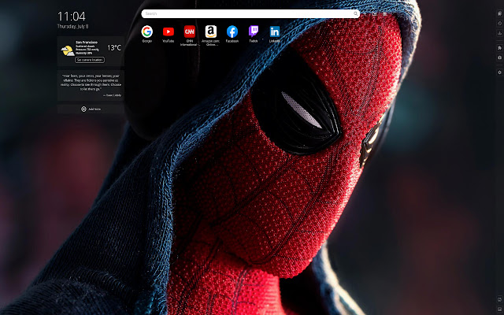Screen dimensions: 504x315
Task: Click the 13°C temperature reading
Action: click(x=114, y=48)
